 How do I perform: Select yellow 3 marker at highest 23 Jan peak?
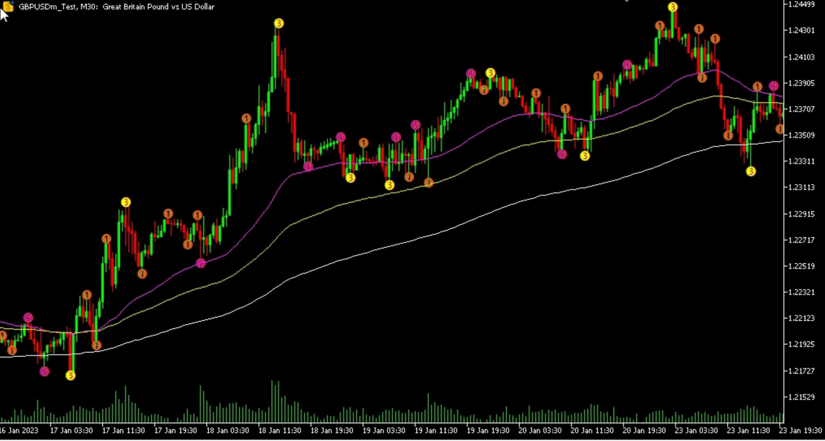click(673, 7)
